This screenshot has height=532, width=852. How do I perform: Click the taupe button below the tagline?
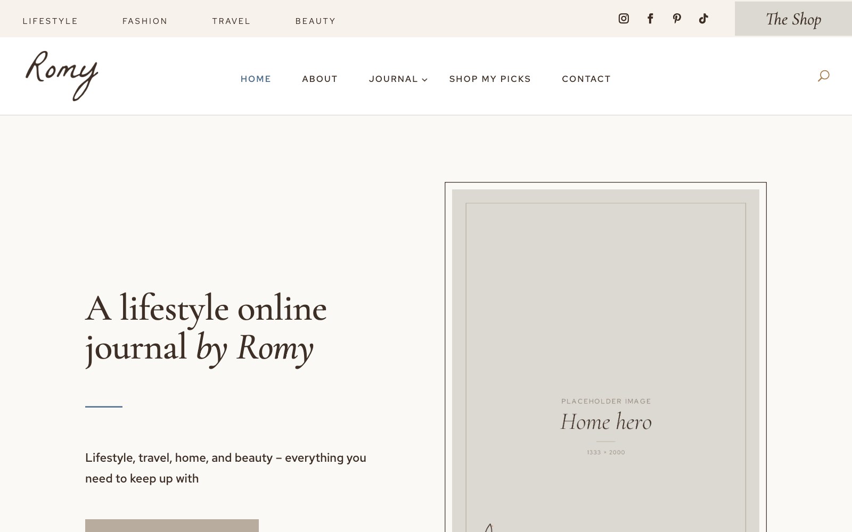172,526
